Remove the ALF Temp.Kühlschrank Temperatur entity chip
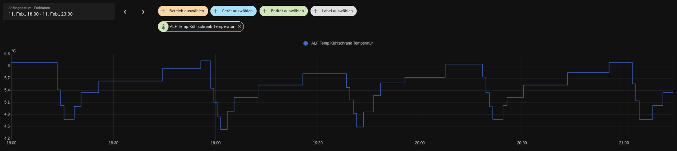The width and height of the screenshot is (677, 151). pyautogui.click(x=239, y=27)
